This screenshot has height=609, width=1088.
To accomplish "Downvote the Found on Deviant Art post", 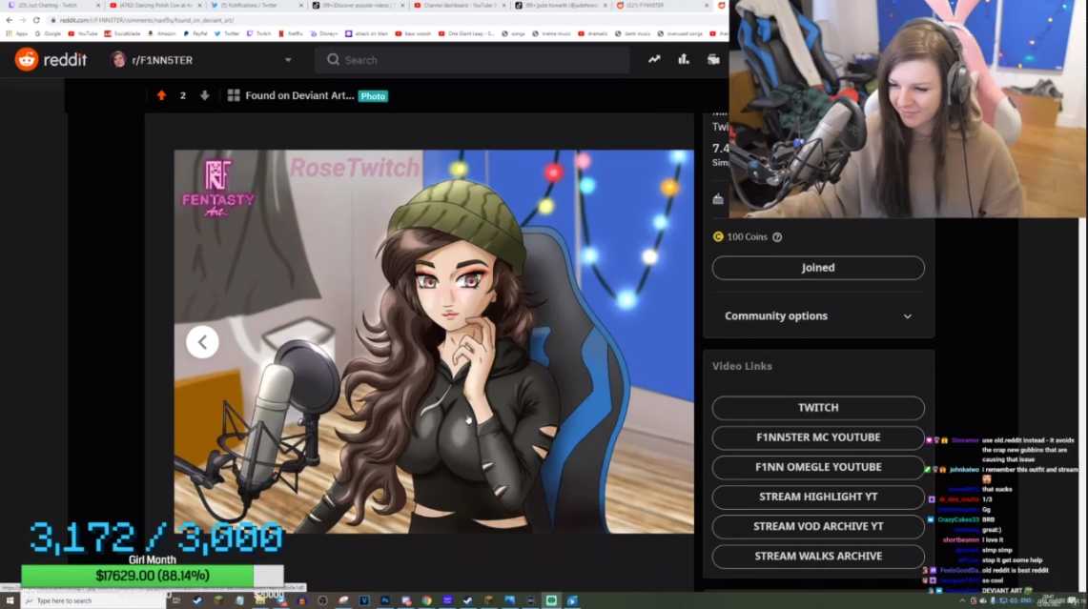I will click(205, 95).
